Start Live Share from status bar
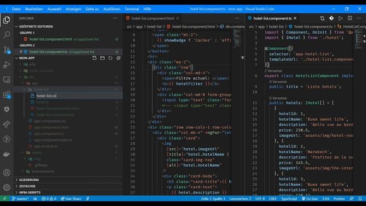 click(x=71, y=199)
